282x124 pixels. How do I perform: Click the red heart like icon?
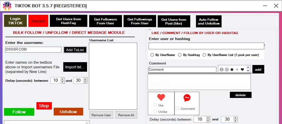click(x=161, y=97)
